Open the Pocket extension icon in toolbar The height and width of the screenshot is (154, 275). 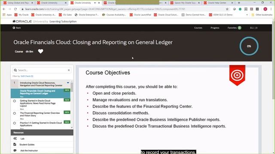pyautogui.click(x=246, y=9)
